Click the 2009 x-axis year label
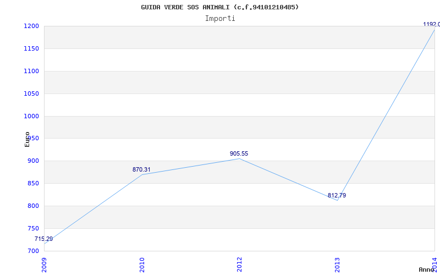This screenshot has width=440, height=275. [44, 265]
